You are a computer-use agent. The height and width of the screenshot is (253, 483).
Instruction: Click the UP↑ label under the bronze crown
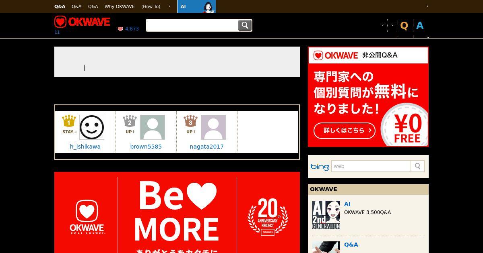pos(191,132)
